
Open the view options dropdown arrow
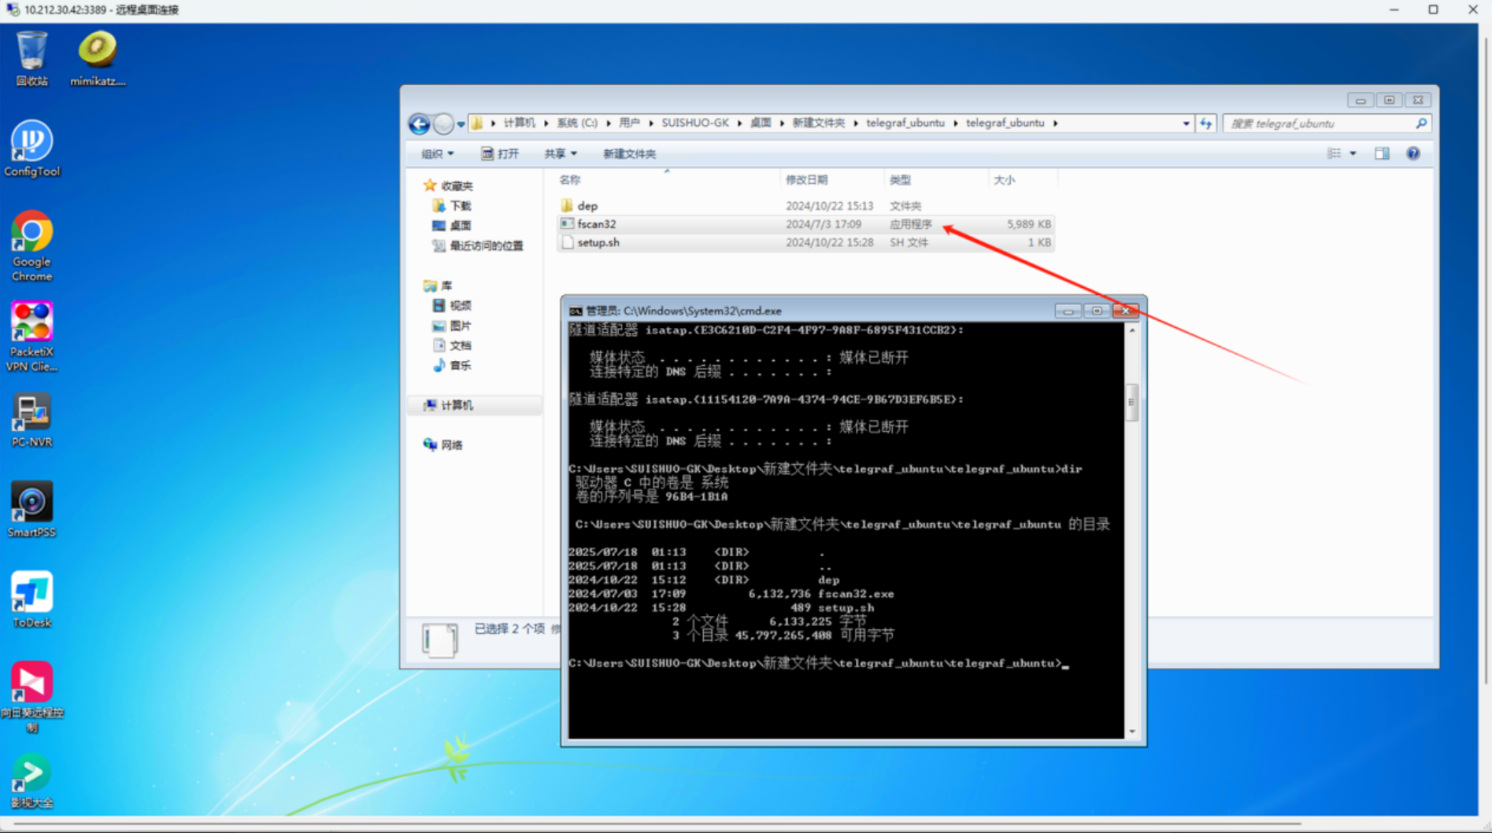[1353, 153]
